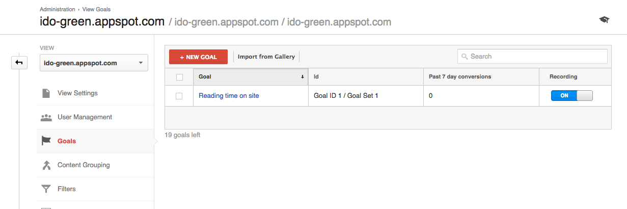Click the Content Grouping merge icon
Viewport: 627px width, 209px height.
coord(46,165)
